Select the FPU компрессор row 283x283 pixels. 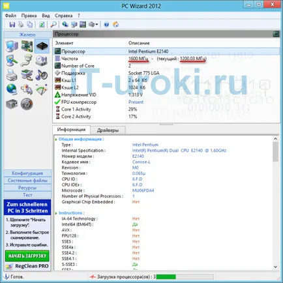click(166, 102)
